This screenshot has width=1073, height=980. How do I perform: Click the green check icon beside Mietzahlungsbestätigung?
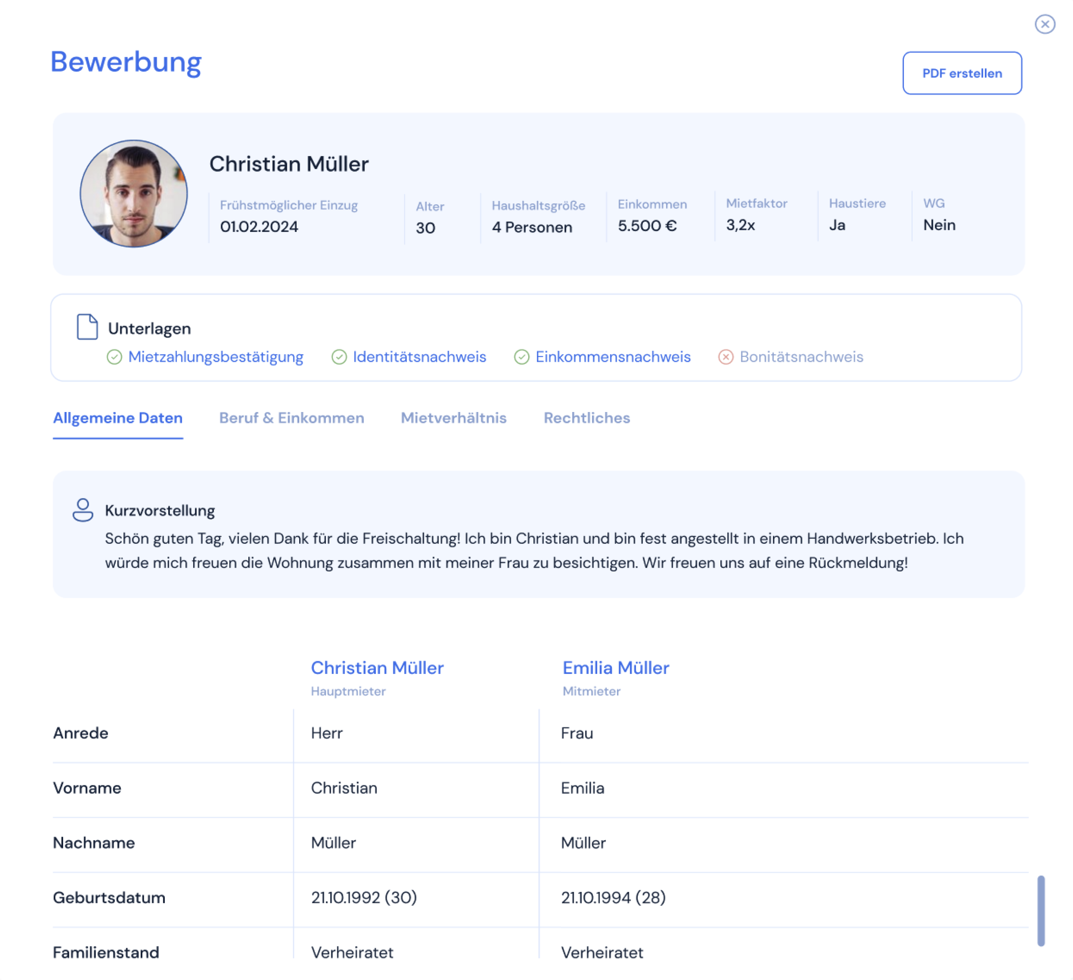[x=114, y=356]
